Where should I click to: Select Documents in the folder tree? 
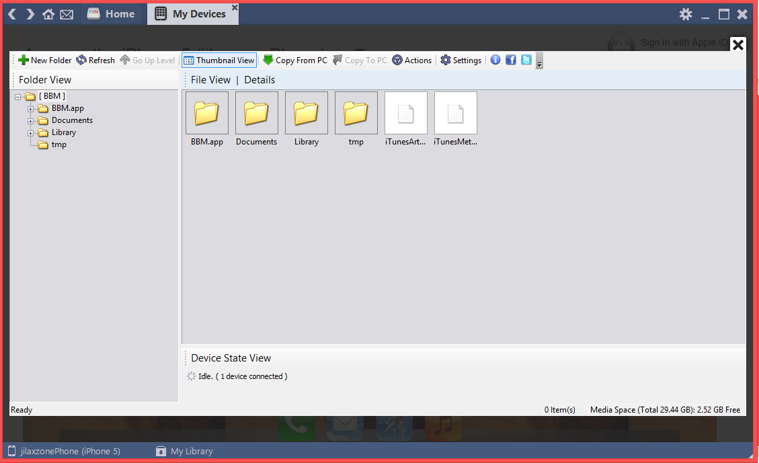point(72,120)
